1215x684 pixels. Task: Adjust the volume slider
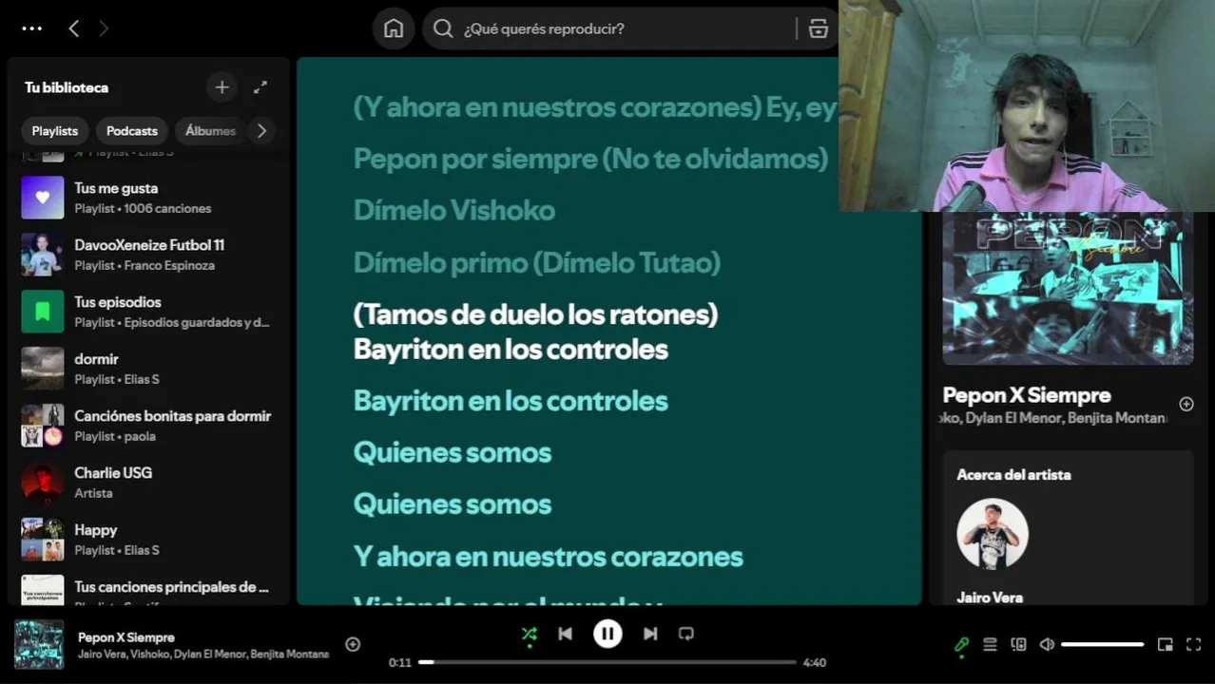[1103, 644]
